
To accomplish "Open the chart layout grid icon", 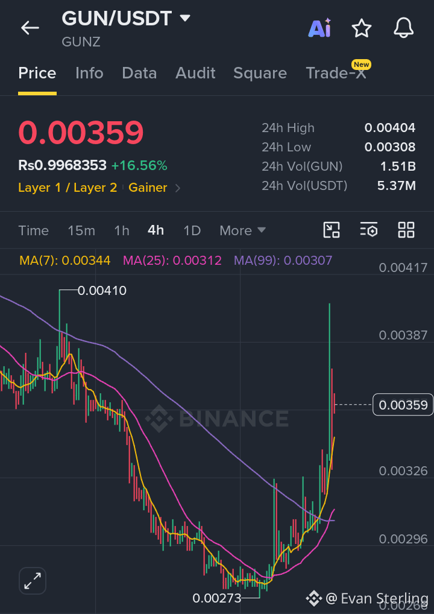I will point(406,230).
